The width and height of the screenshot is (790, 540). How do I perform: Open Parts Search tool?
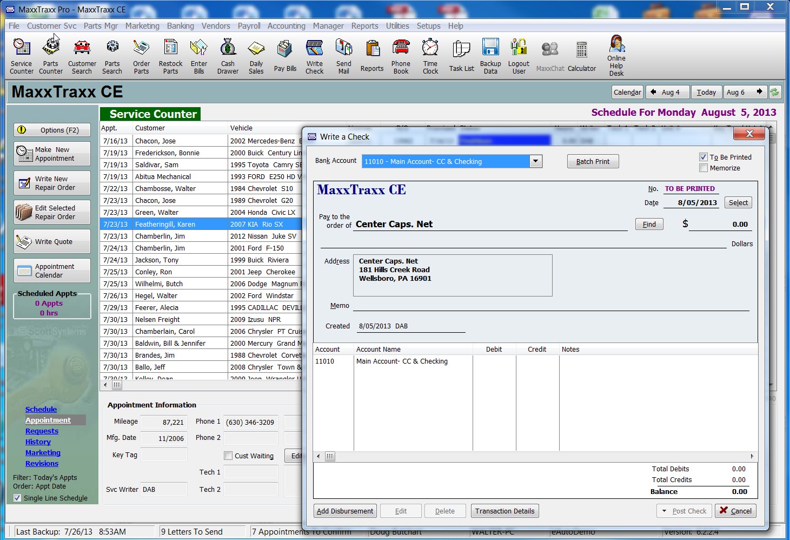point(112,56)
